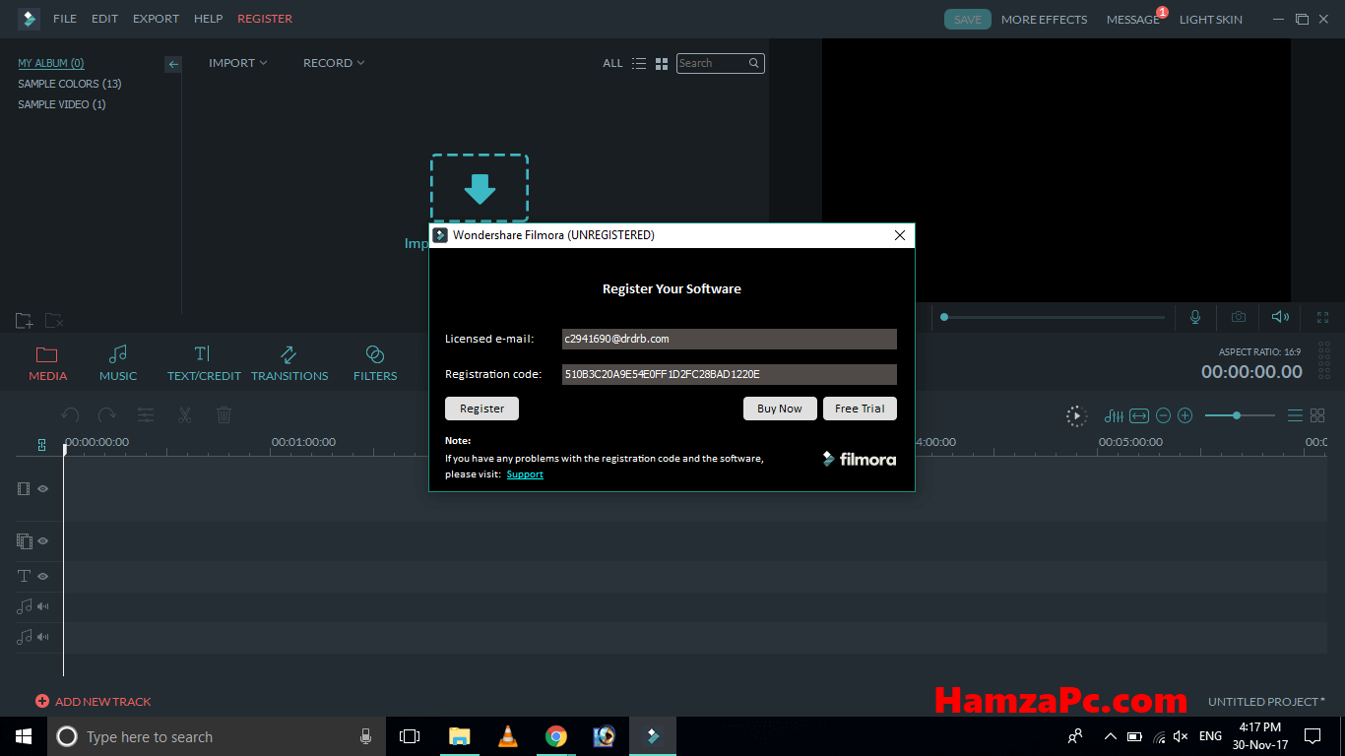
Task: Switch media library to grid view
Action: point(662,63)
